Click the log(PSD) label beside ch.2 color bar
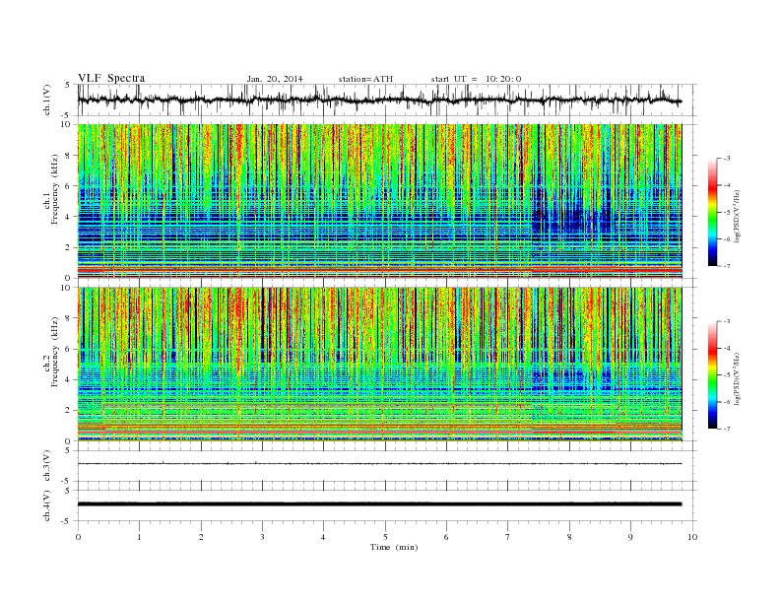 coord(737,379)
